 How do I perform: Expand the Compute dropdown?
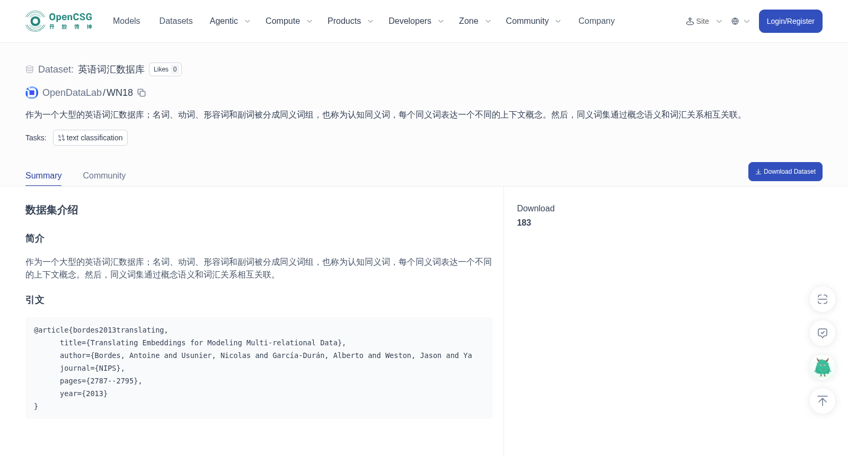coord(289,21)
